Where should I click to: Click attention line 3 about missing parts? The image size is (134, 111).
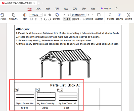[54, 40]
